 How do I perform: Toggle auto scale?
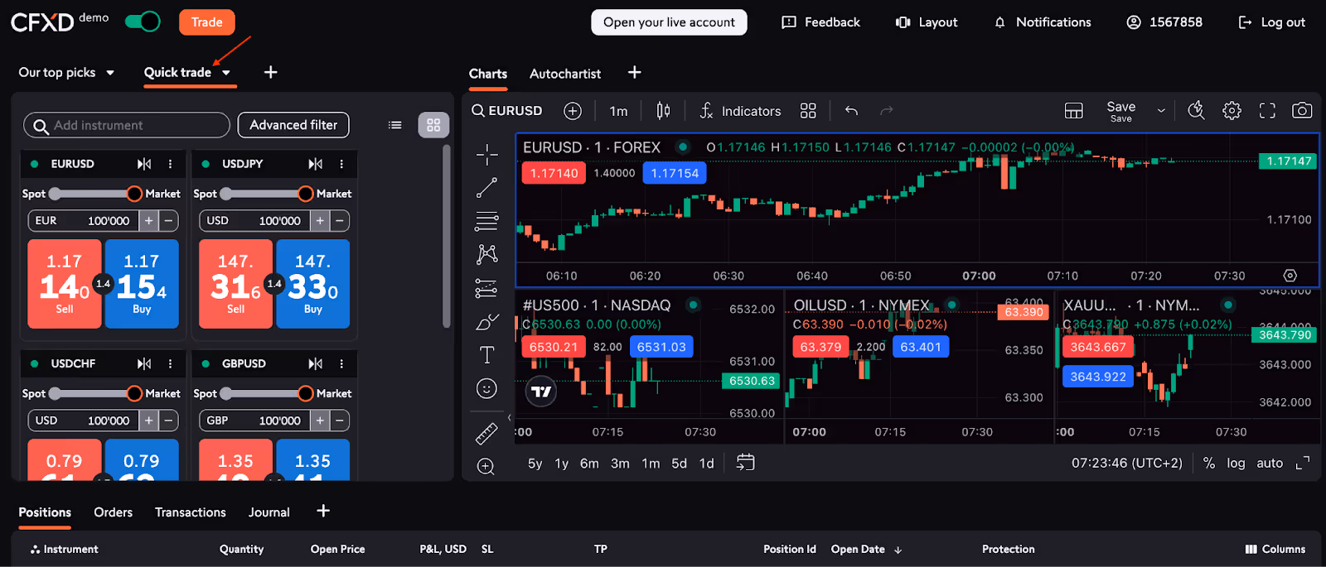coord(1270,464)
